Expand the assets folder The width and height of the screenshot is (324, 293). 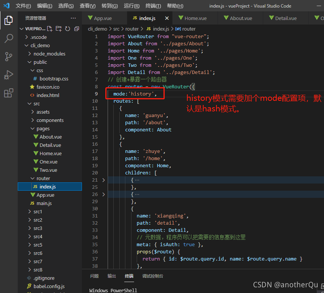coord(32,112)
